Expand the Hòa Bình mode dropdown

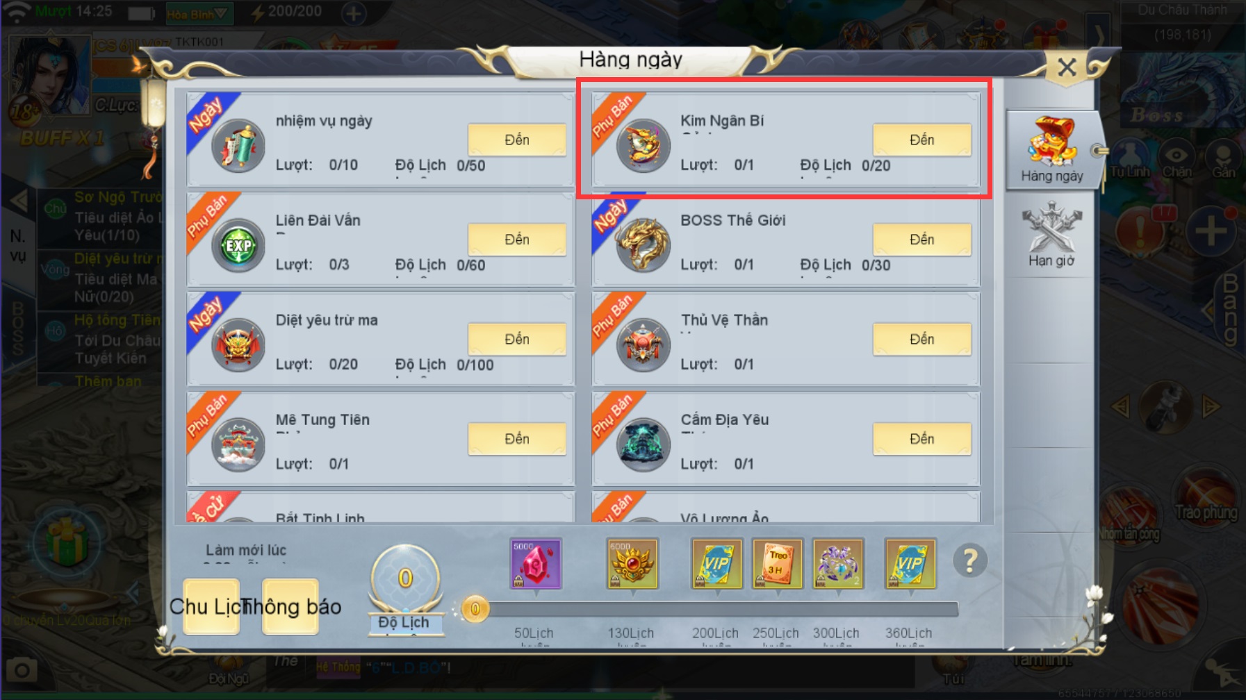pos(199,12)
